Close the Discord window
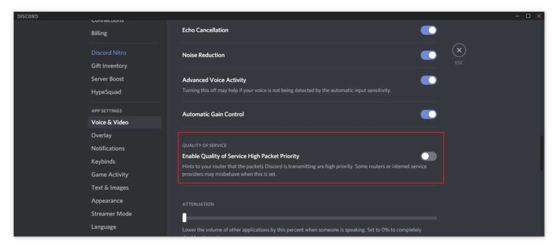555x249 pixels. click(x=539, y=16)
